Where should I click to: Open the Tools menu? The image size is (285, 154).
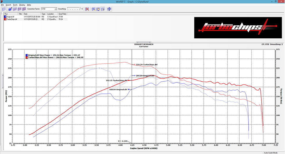pos(15,5)
